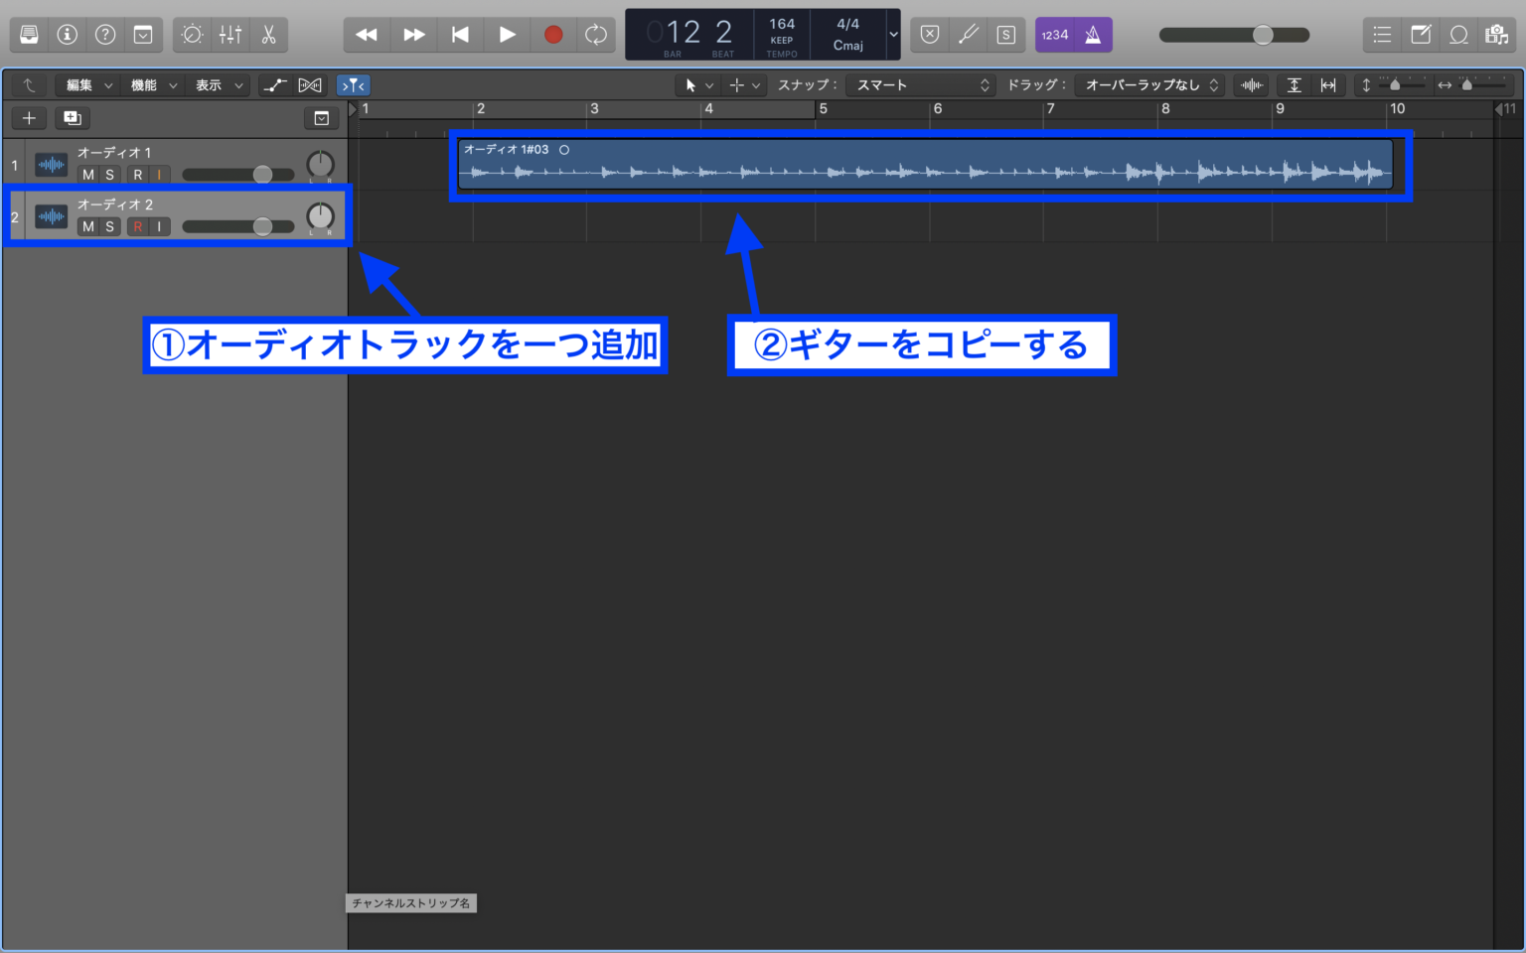Select the オーディオ 1#03 audio region
This screenshot has width=1526, height=953.
924,166
